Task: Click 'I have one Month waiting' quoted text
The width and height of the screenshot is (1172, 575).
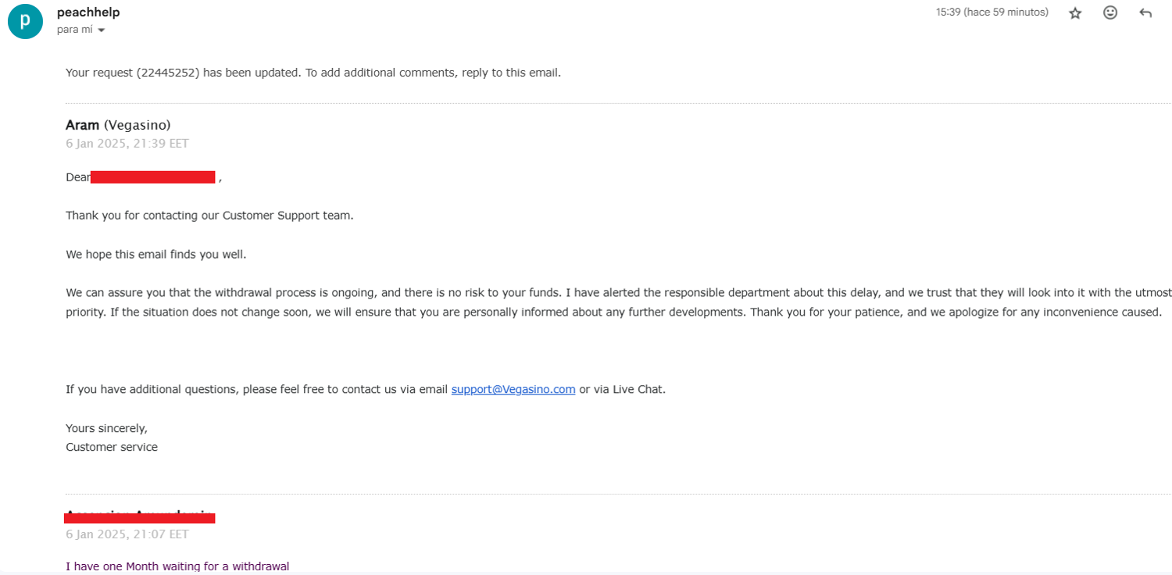Action: [177, 566]
